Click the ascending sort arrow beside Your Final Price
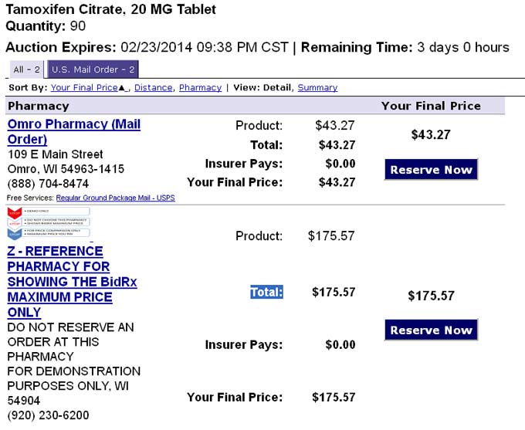This screenshot has width=525, height=430. coord(122,88)
